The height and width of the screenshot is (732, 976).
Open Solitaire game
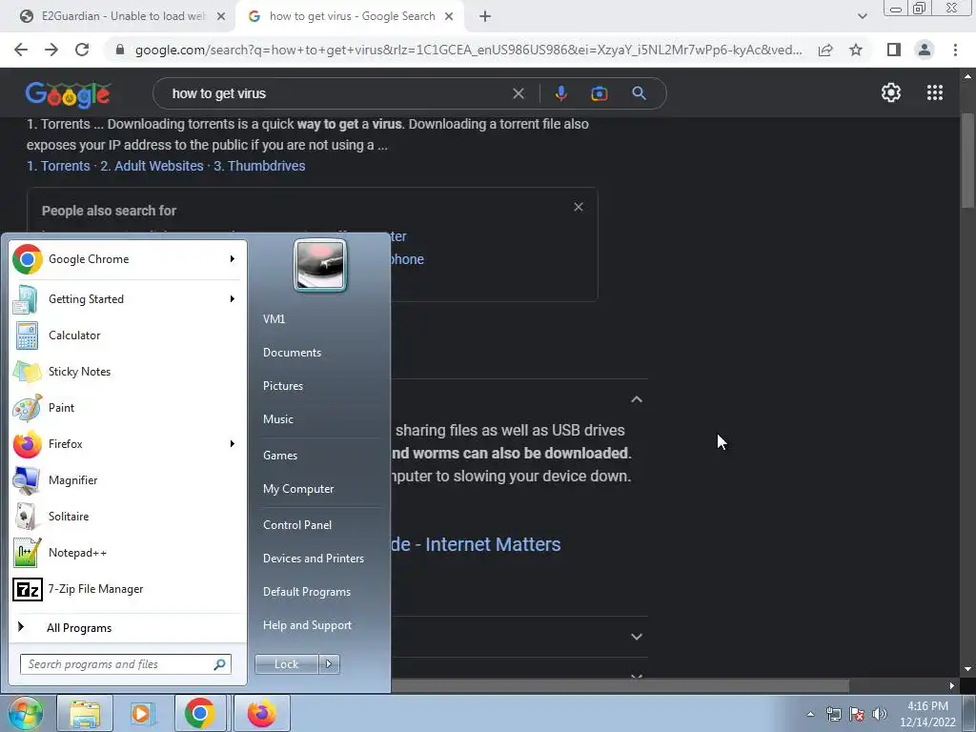point(128,516)
